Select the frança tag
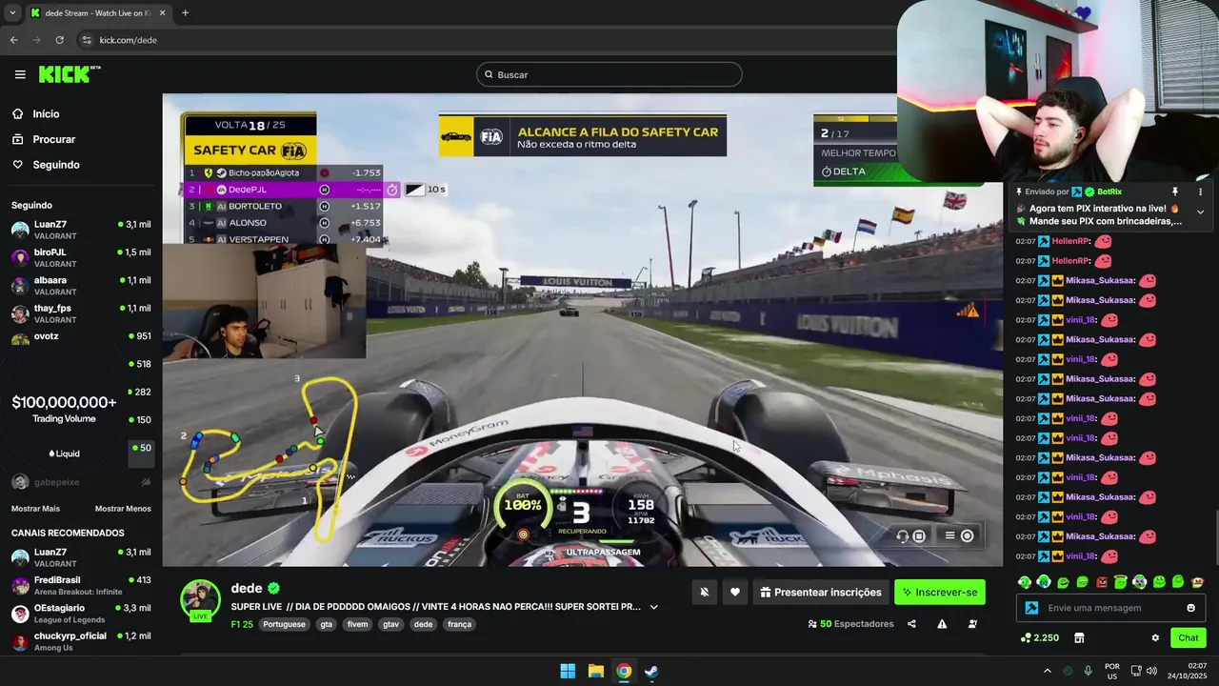The width and height of the screenshot is (1219, 686). click(459, 625)
